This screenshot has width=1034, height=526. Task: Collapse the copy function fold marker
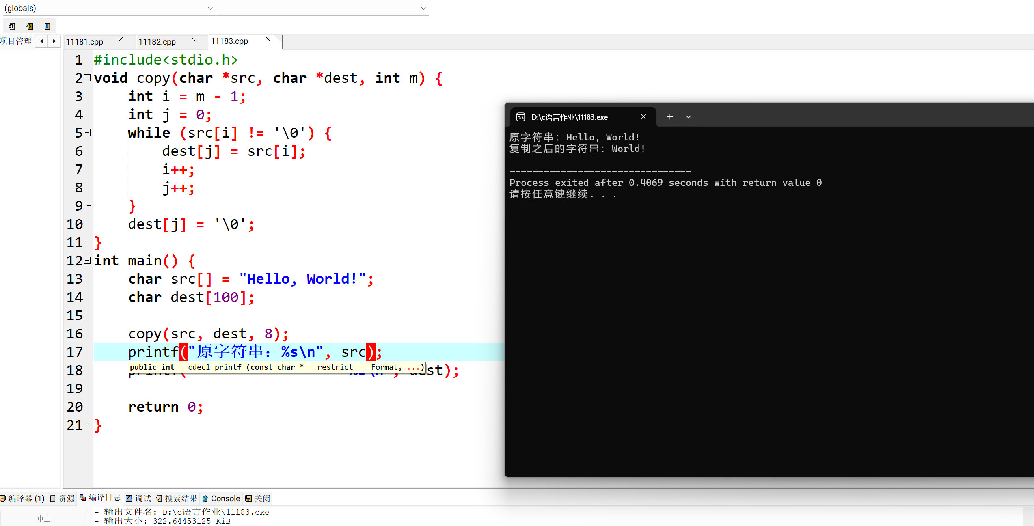(87, 78)
